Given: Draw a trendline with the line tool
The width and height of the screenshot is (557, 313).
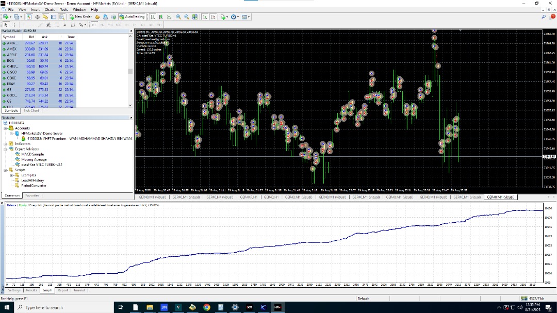Looking at the screenshot, I should pyautogui.click(x=40, y=25).
